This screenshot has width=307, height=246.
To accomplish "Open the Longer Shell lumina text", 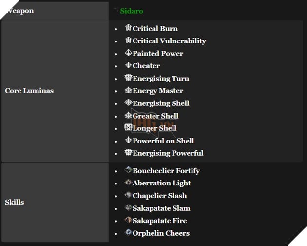I will pos(154,128).
